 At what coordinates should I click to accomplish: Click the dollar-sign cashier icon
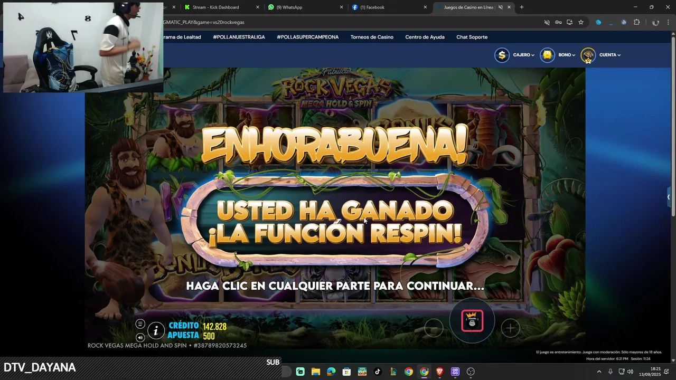(502, 55)
